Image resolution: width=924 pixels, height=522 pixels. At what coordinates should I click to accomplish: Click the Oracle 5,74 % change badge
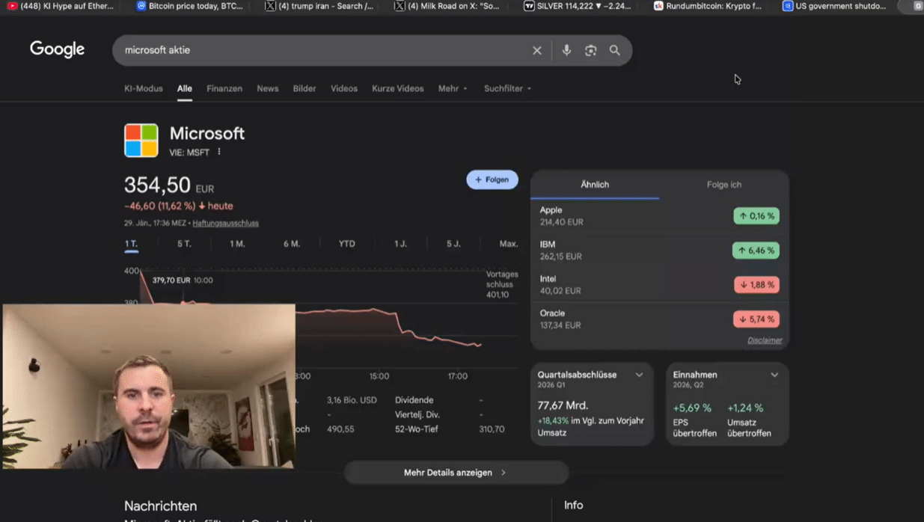tap(756, 319)
